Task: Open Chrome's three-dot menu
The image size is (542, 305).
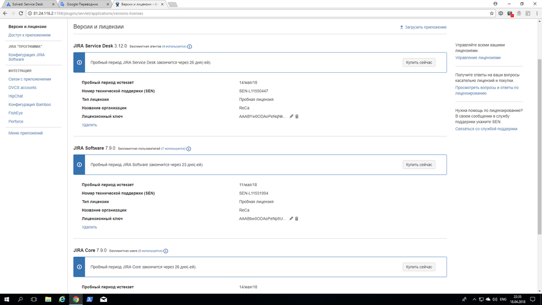Action: [537, 14]
